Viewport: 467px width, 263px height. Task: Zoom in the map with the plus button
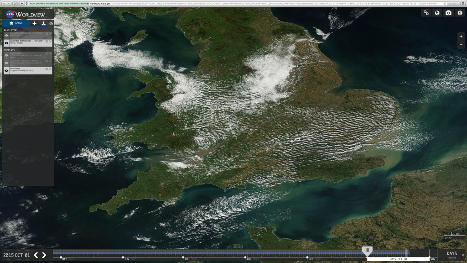pyautogui.click(x=461, y=37)
